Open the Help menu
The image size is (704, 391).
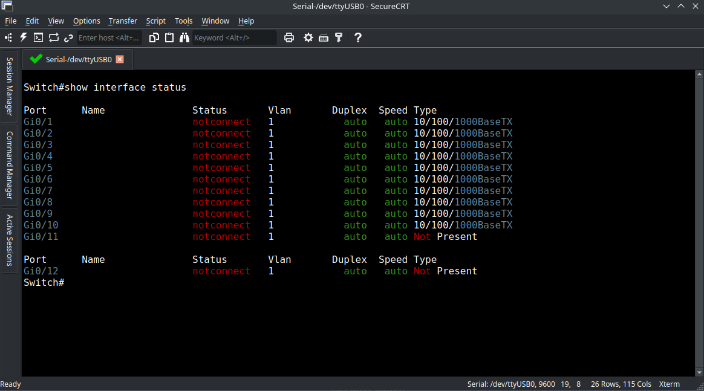pyautogui.click(x=246, y=21)
